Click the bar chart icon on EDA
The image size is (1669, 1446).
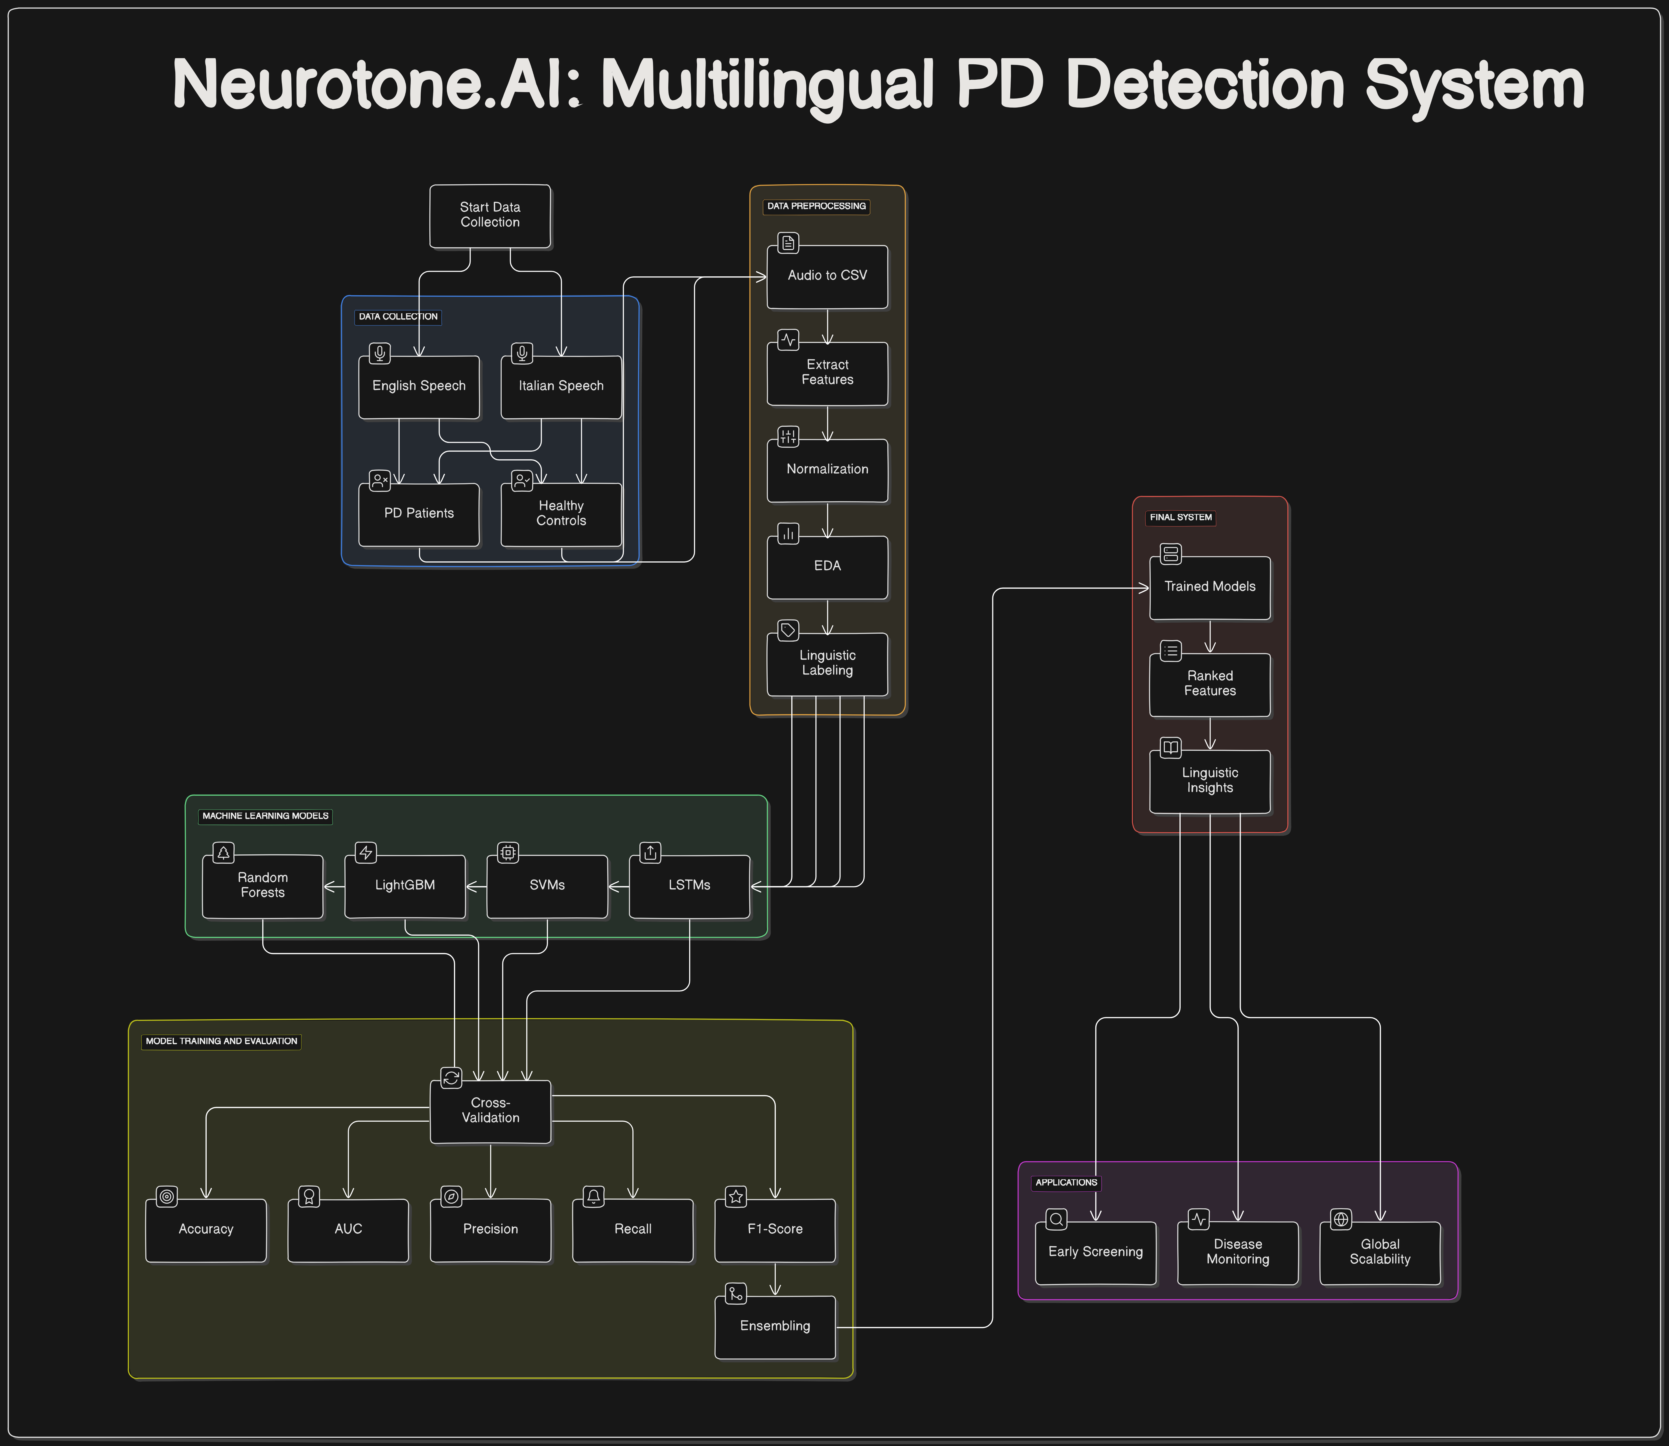788,533
